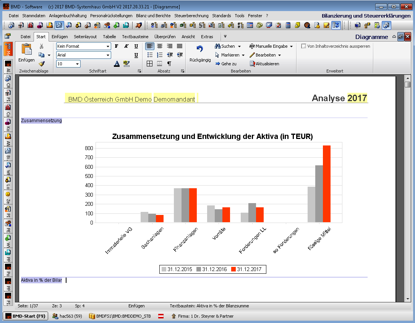The height and width of the screenshot is (323, 415).
Task: Click the scissors cut icon
Action: click(x=42, y=46)
